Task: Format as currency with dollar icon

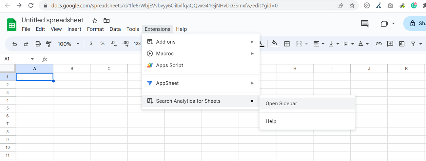Action: tap(91, 44)
